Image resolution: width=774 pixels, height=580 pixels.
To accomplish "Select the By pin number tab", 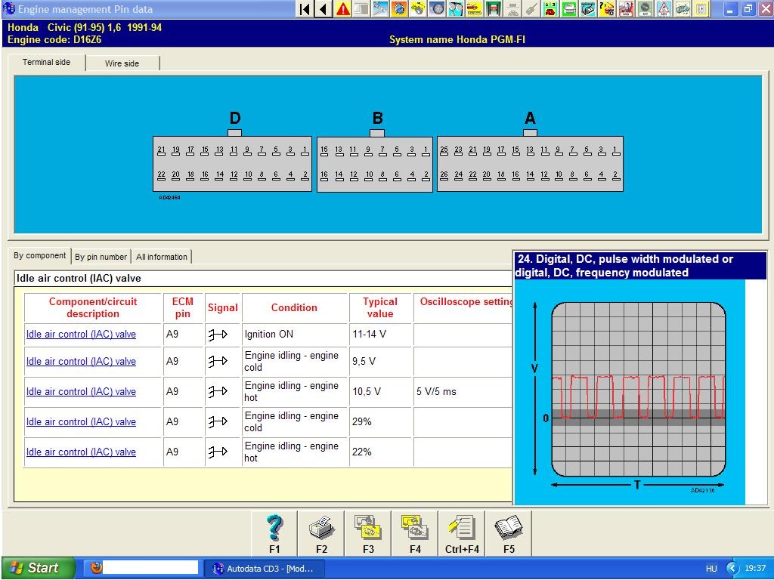I will 101,257.
